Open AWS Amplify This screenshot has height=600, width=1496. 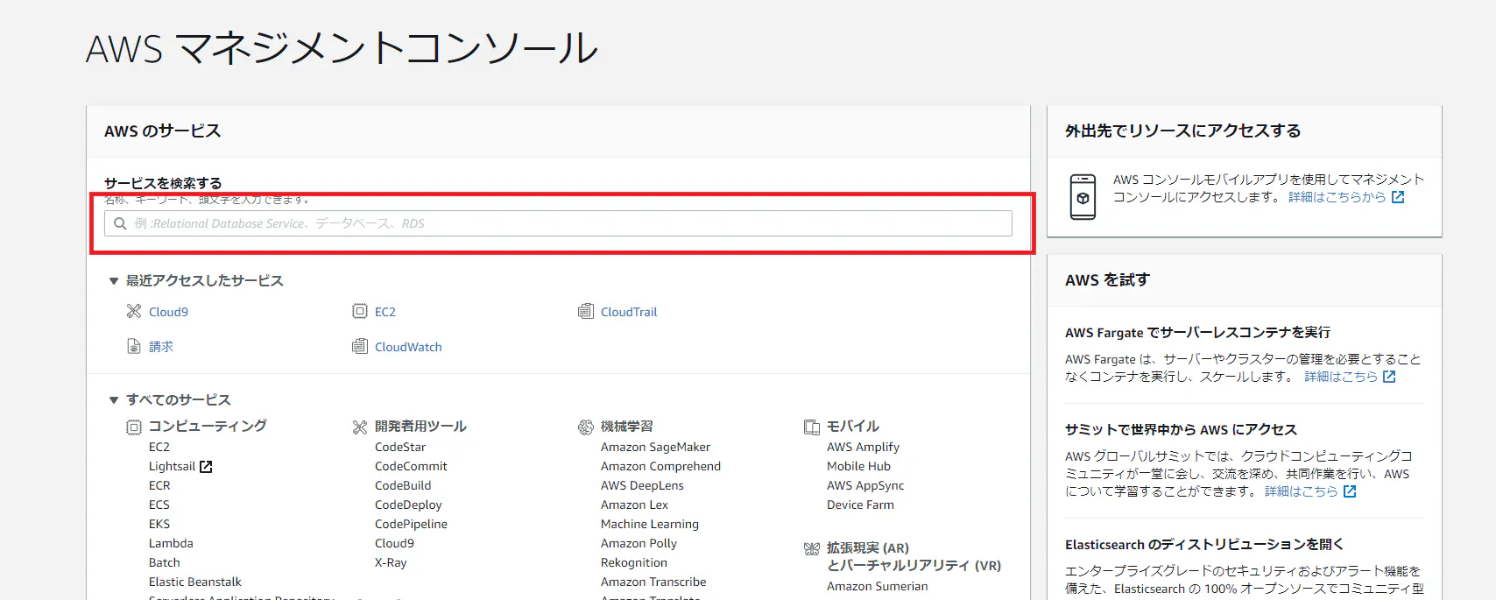point(863,447)
